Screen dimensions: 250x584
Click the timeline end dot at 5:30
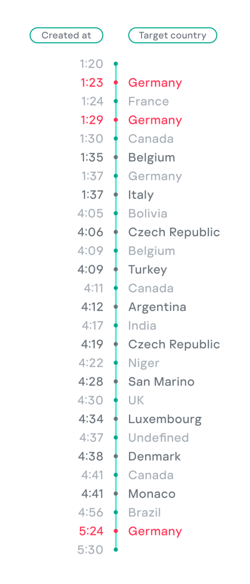116,550
